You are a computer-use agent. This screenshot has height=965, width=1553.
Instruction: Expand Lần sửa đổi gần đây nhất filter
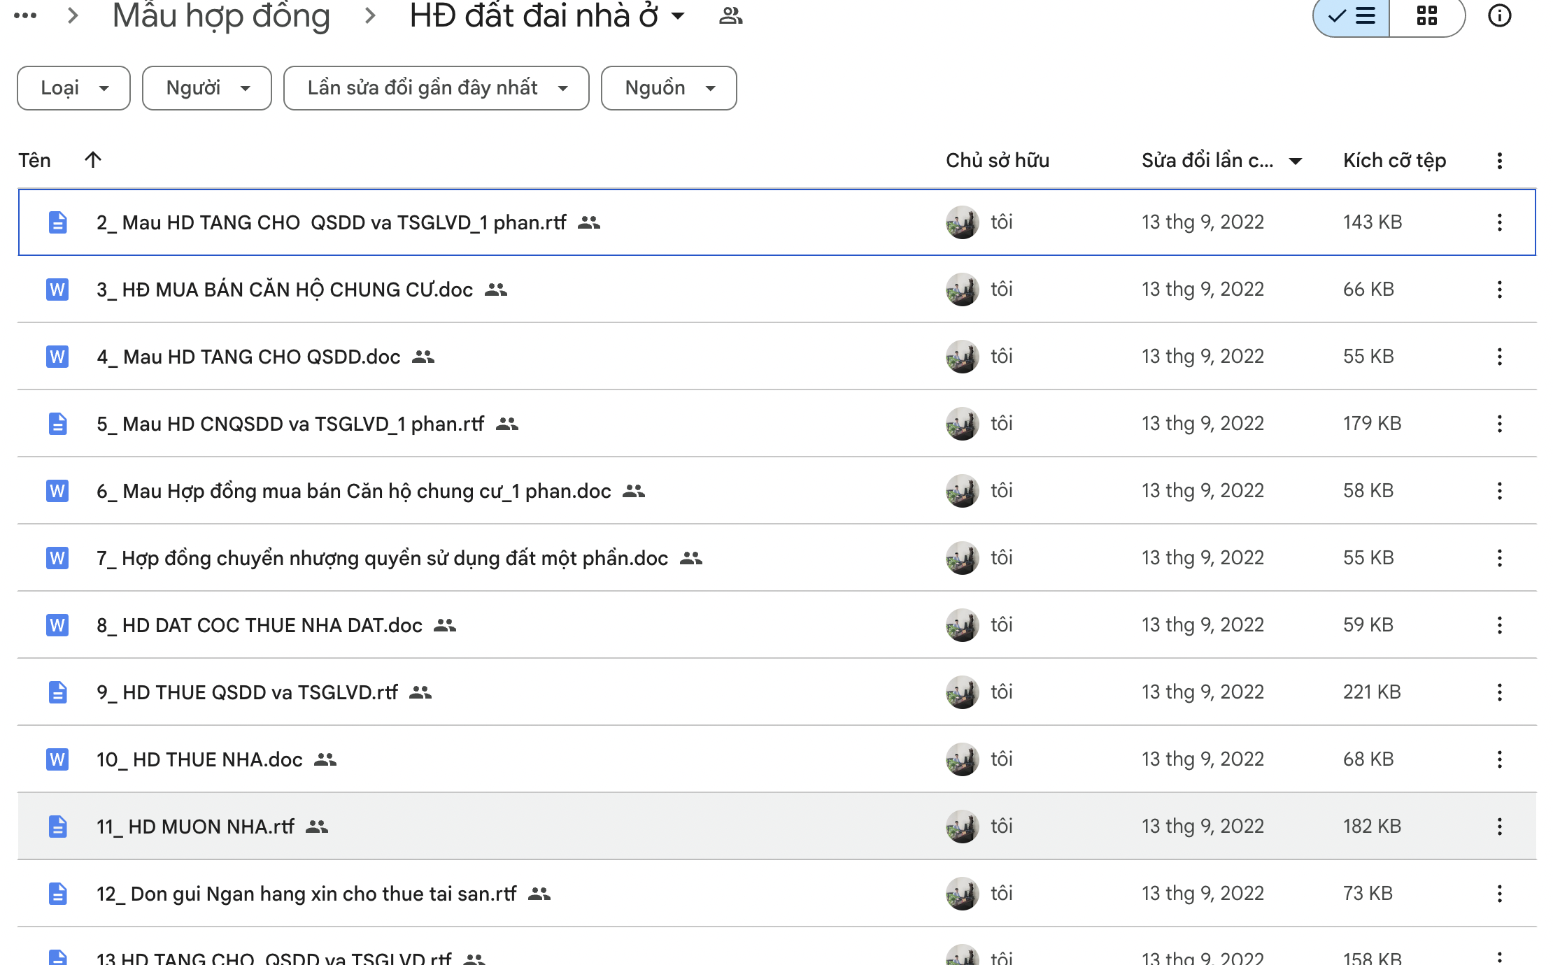click(436, 88)
